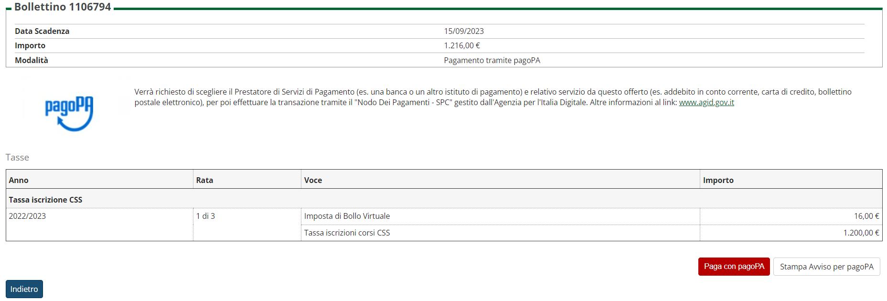Image resolution: width=887 pixels, height=301 pixels.
Task: Click the Imposta di Bollo Virtuale entry
Action: pyautogui.click(x=347, y=216)
